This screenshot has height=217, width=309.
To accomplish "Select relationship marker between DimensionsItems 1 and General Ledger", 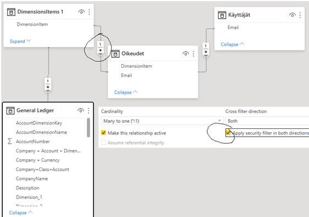I will tap(48, 85).
